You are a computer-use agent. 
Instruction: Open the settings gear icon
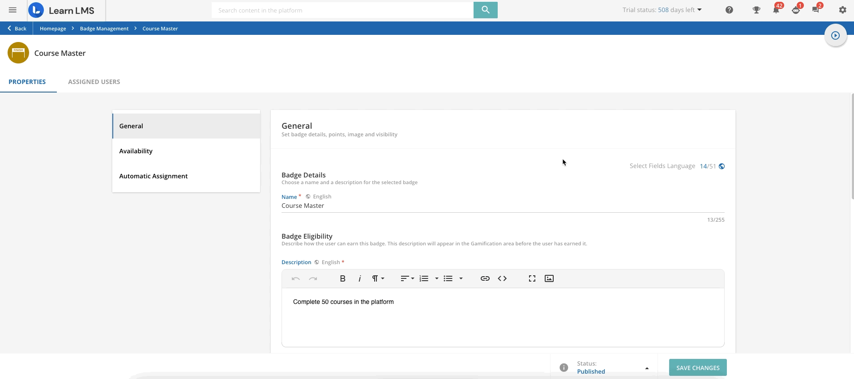coord(842,10)
